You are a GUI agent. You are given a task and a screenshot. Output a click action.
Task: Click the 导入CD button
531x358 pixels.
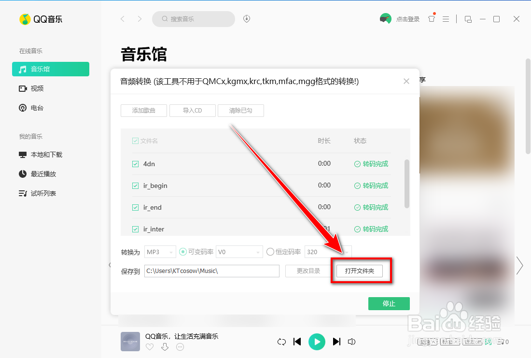point(192,111)
